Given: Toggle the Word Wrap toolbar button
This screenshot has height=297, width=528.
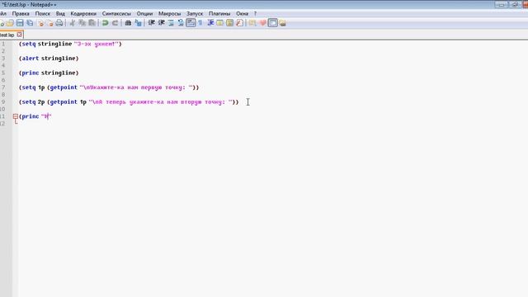Looking at the screenshot, I should (x=191, y=23).
